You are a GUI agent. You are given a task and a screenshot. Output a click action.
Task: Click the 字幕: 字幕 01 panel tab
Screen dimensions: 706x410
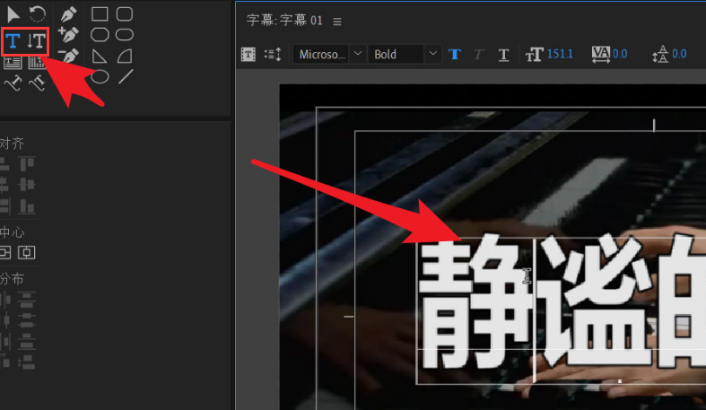pos(284,21)
